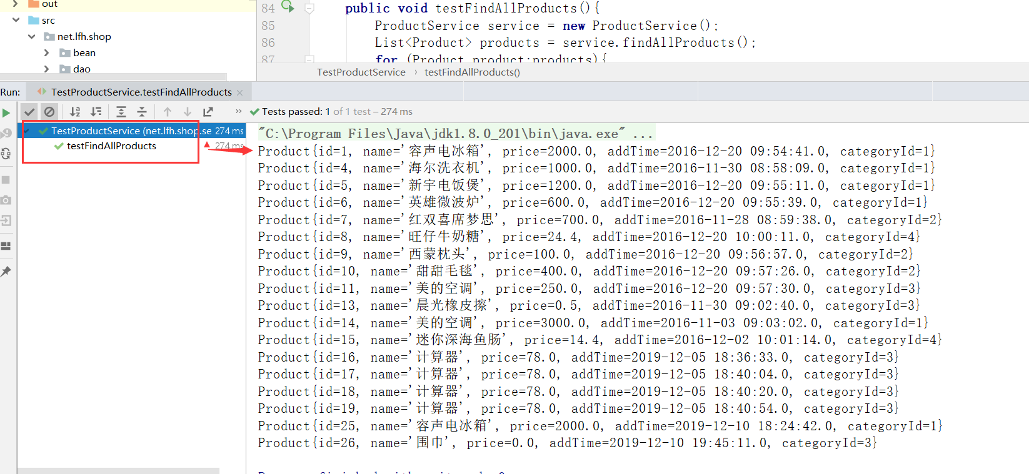Screen dimensions: 1029x474
Task: Expand the bean package
Action: point(47,52)
